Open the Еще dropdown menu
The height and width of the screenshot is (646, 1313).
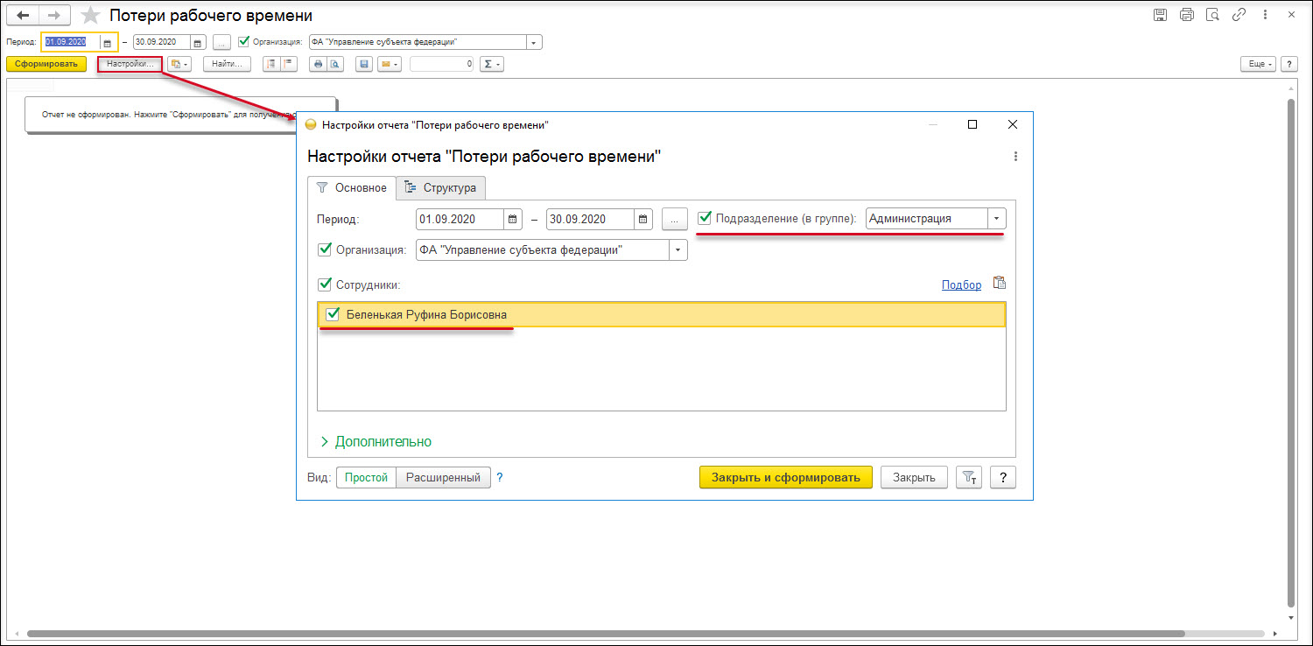[x=1258, y=64]
